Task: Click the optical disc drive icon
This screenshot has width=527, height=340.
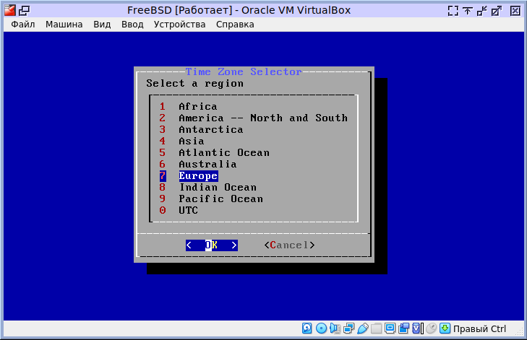Action: click(x=321, y=328)
